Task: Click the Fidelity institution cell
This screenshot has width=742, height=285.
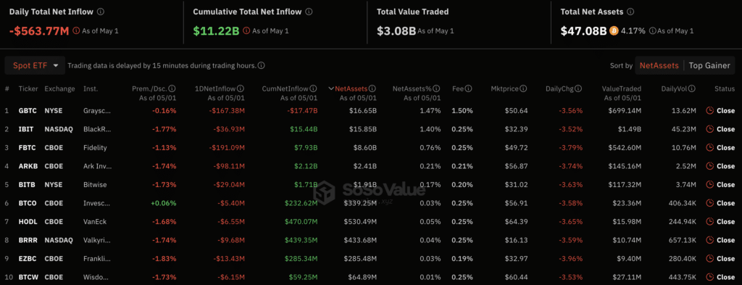Action: [x=95, y=148]
